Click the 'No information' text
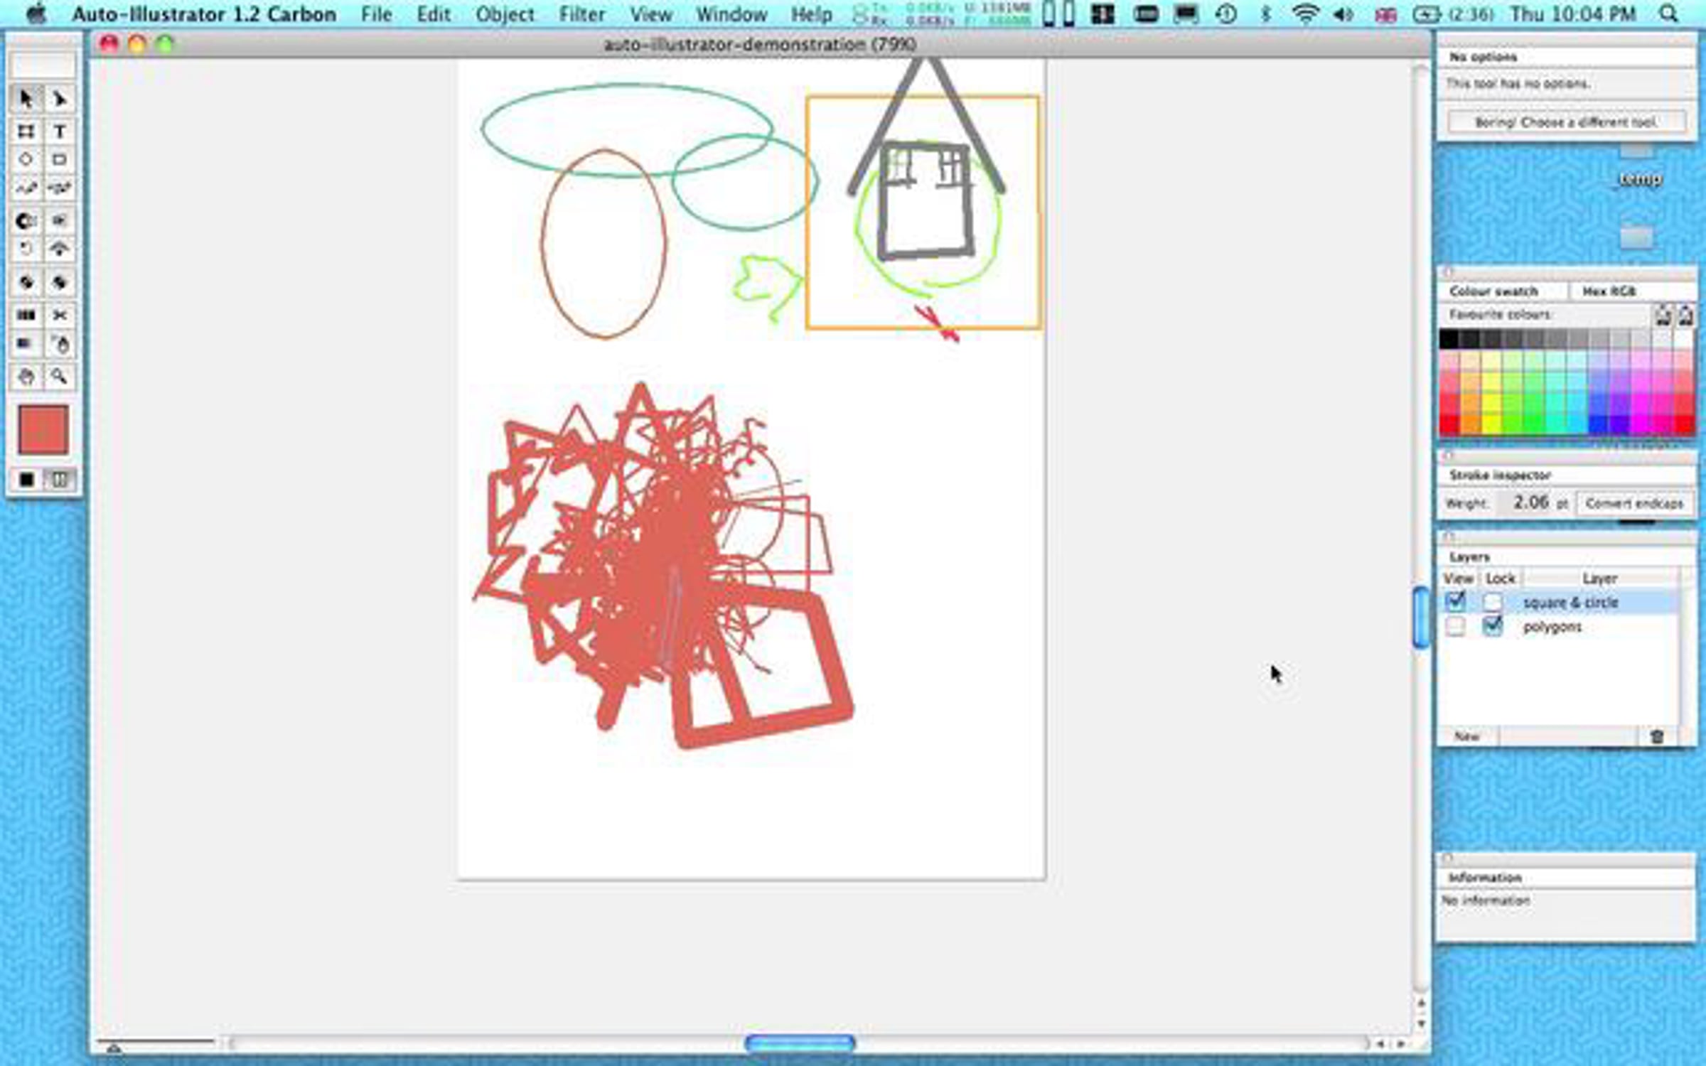 tap(1485, 900)
